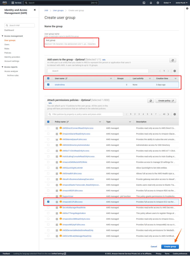Collapse the Access management section
The width and height of the screenshot is (190, 256).
[3, 36]
